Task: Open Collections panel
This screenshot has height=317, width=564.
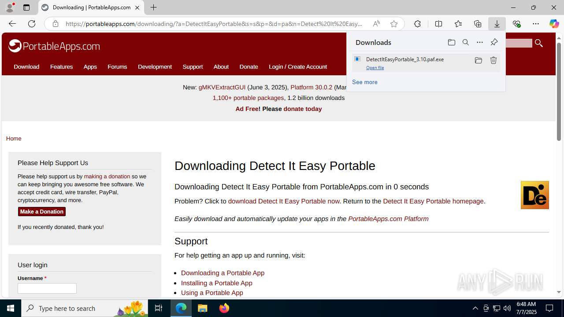Action: (478, 24)
